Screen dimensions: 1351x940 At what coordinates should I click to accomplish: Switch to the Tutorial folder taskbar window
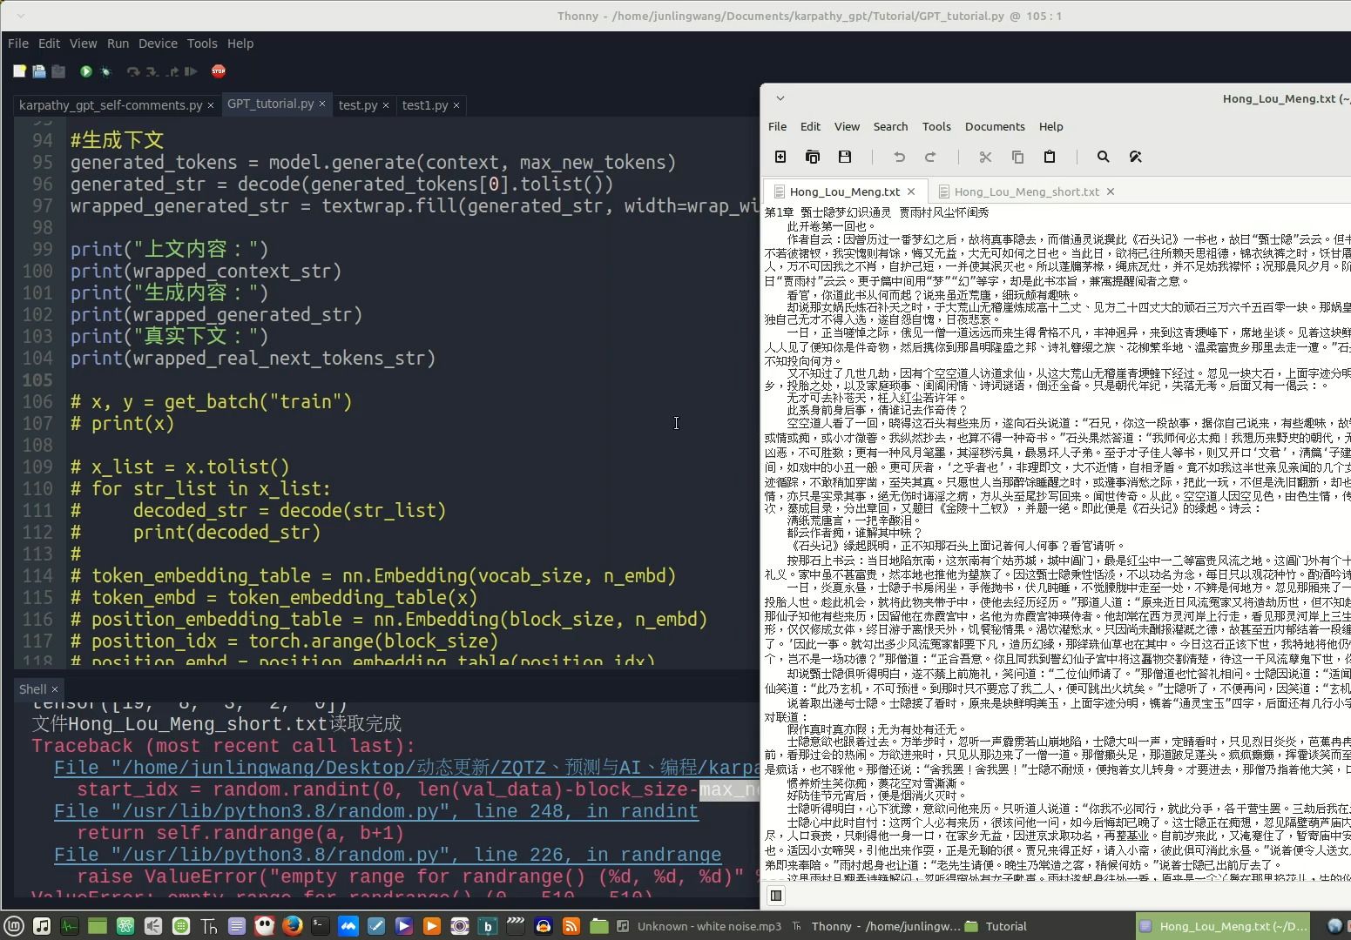click(x=997, y=926)
